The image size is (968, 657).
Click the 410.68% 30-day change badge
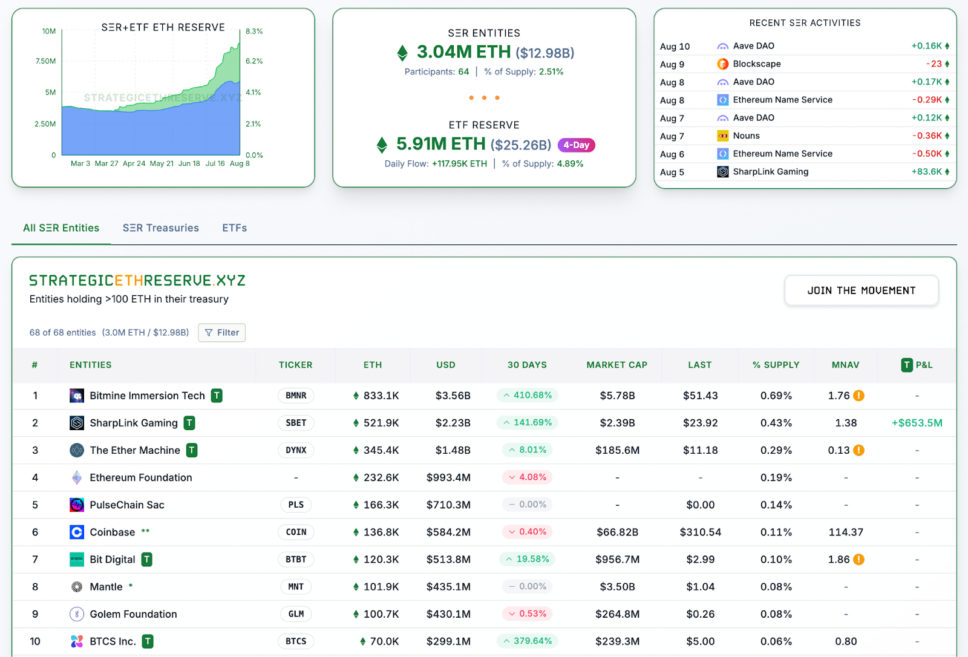point(527,395)
